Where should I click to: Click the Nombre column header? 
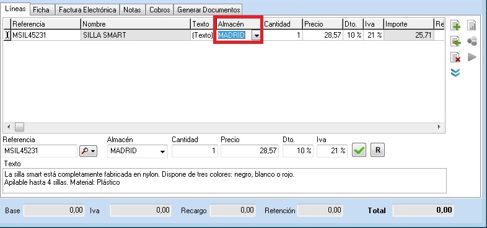tap(136, 24)
